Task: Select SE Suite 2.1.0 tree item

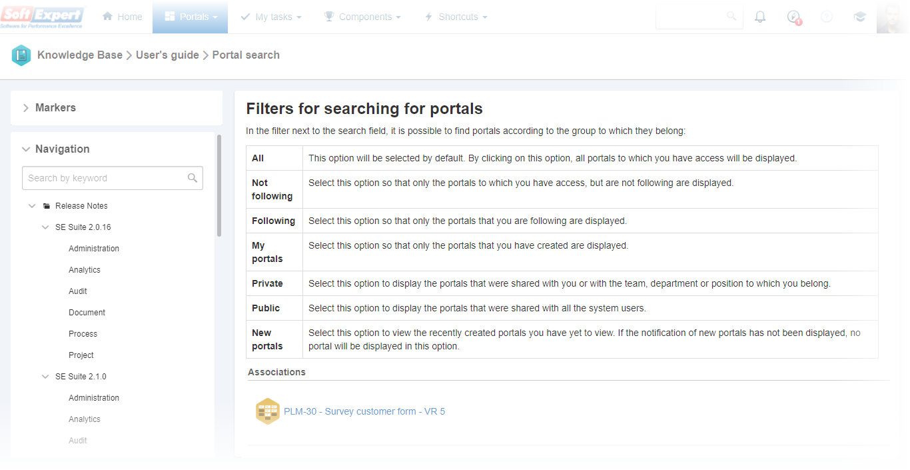Action: pos(81,377)
